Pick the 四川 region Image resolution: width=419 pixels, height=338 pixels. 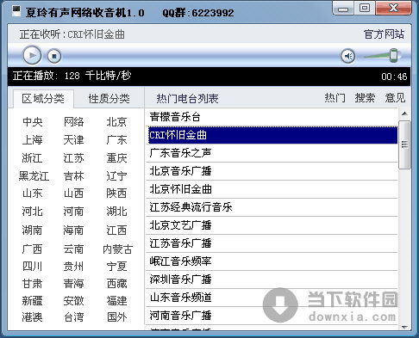[33, 267]
